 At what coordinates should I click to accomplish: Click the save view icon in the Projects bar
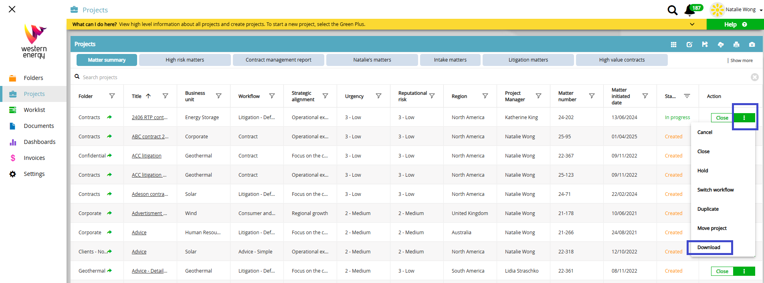pyautogui.click(x=705, y=44)
